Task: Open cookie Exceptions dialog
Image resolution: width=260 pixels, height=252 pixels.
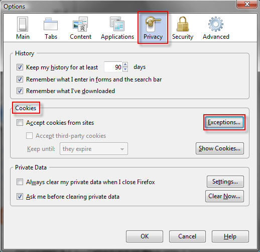Action: pyautogui.click(x=224, y=122)
